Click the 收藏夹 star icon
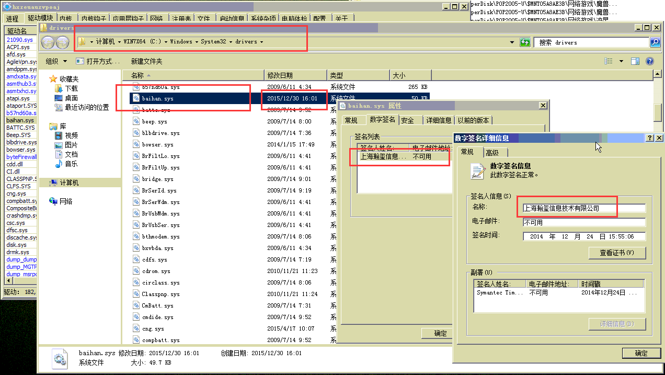Image resolution: width=665 pixels, height=375 pixels. tap(53, 79)
